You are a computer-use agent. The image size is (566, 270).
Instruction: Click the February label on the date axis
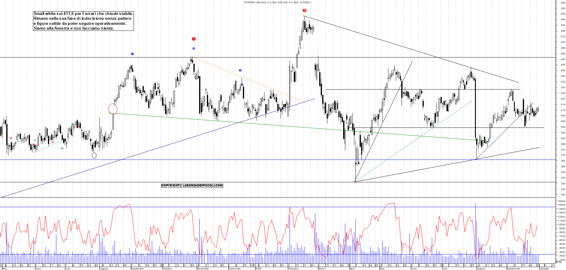[x=293, y=269]
